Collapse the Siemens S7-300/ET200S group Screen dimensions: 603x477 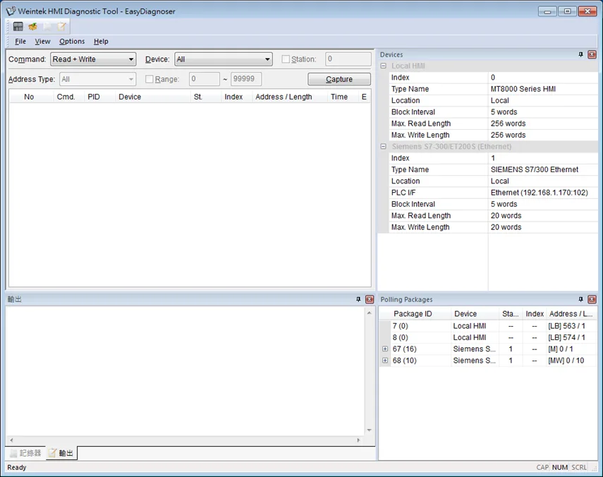384,147
